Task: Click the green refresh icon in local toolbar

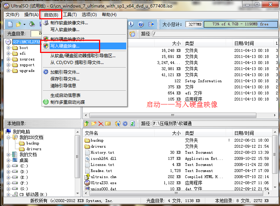Action: pos(132,124)
